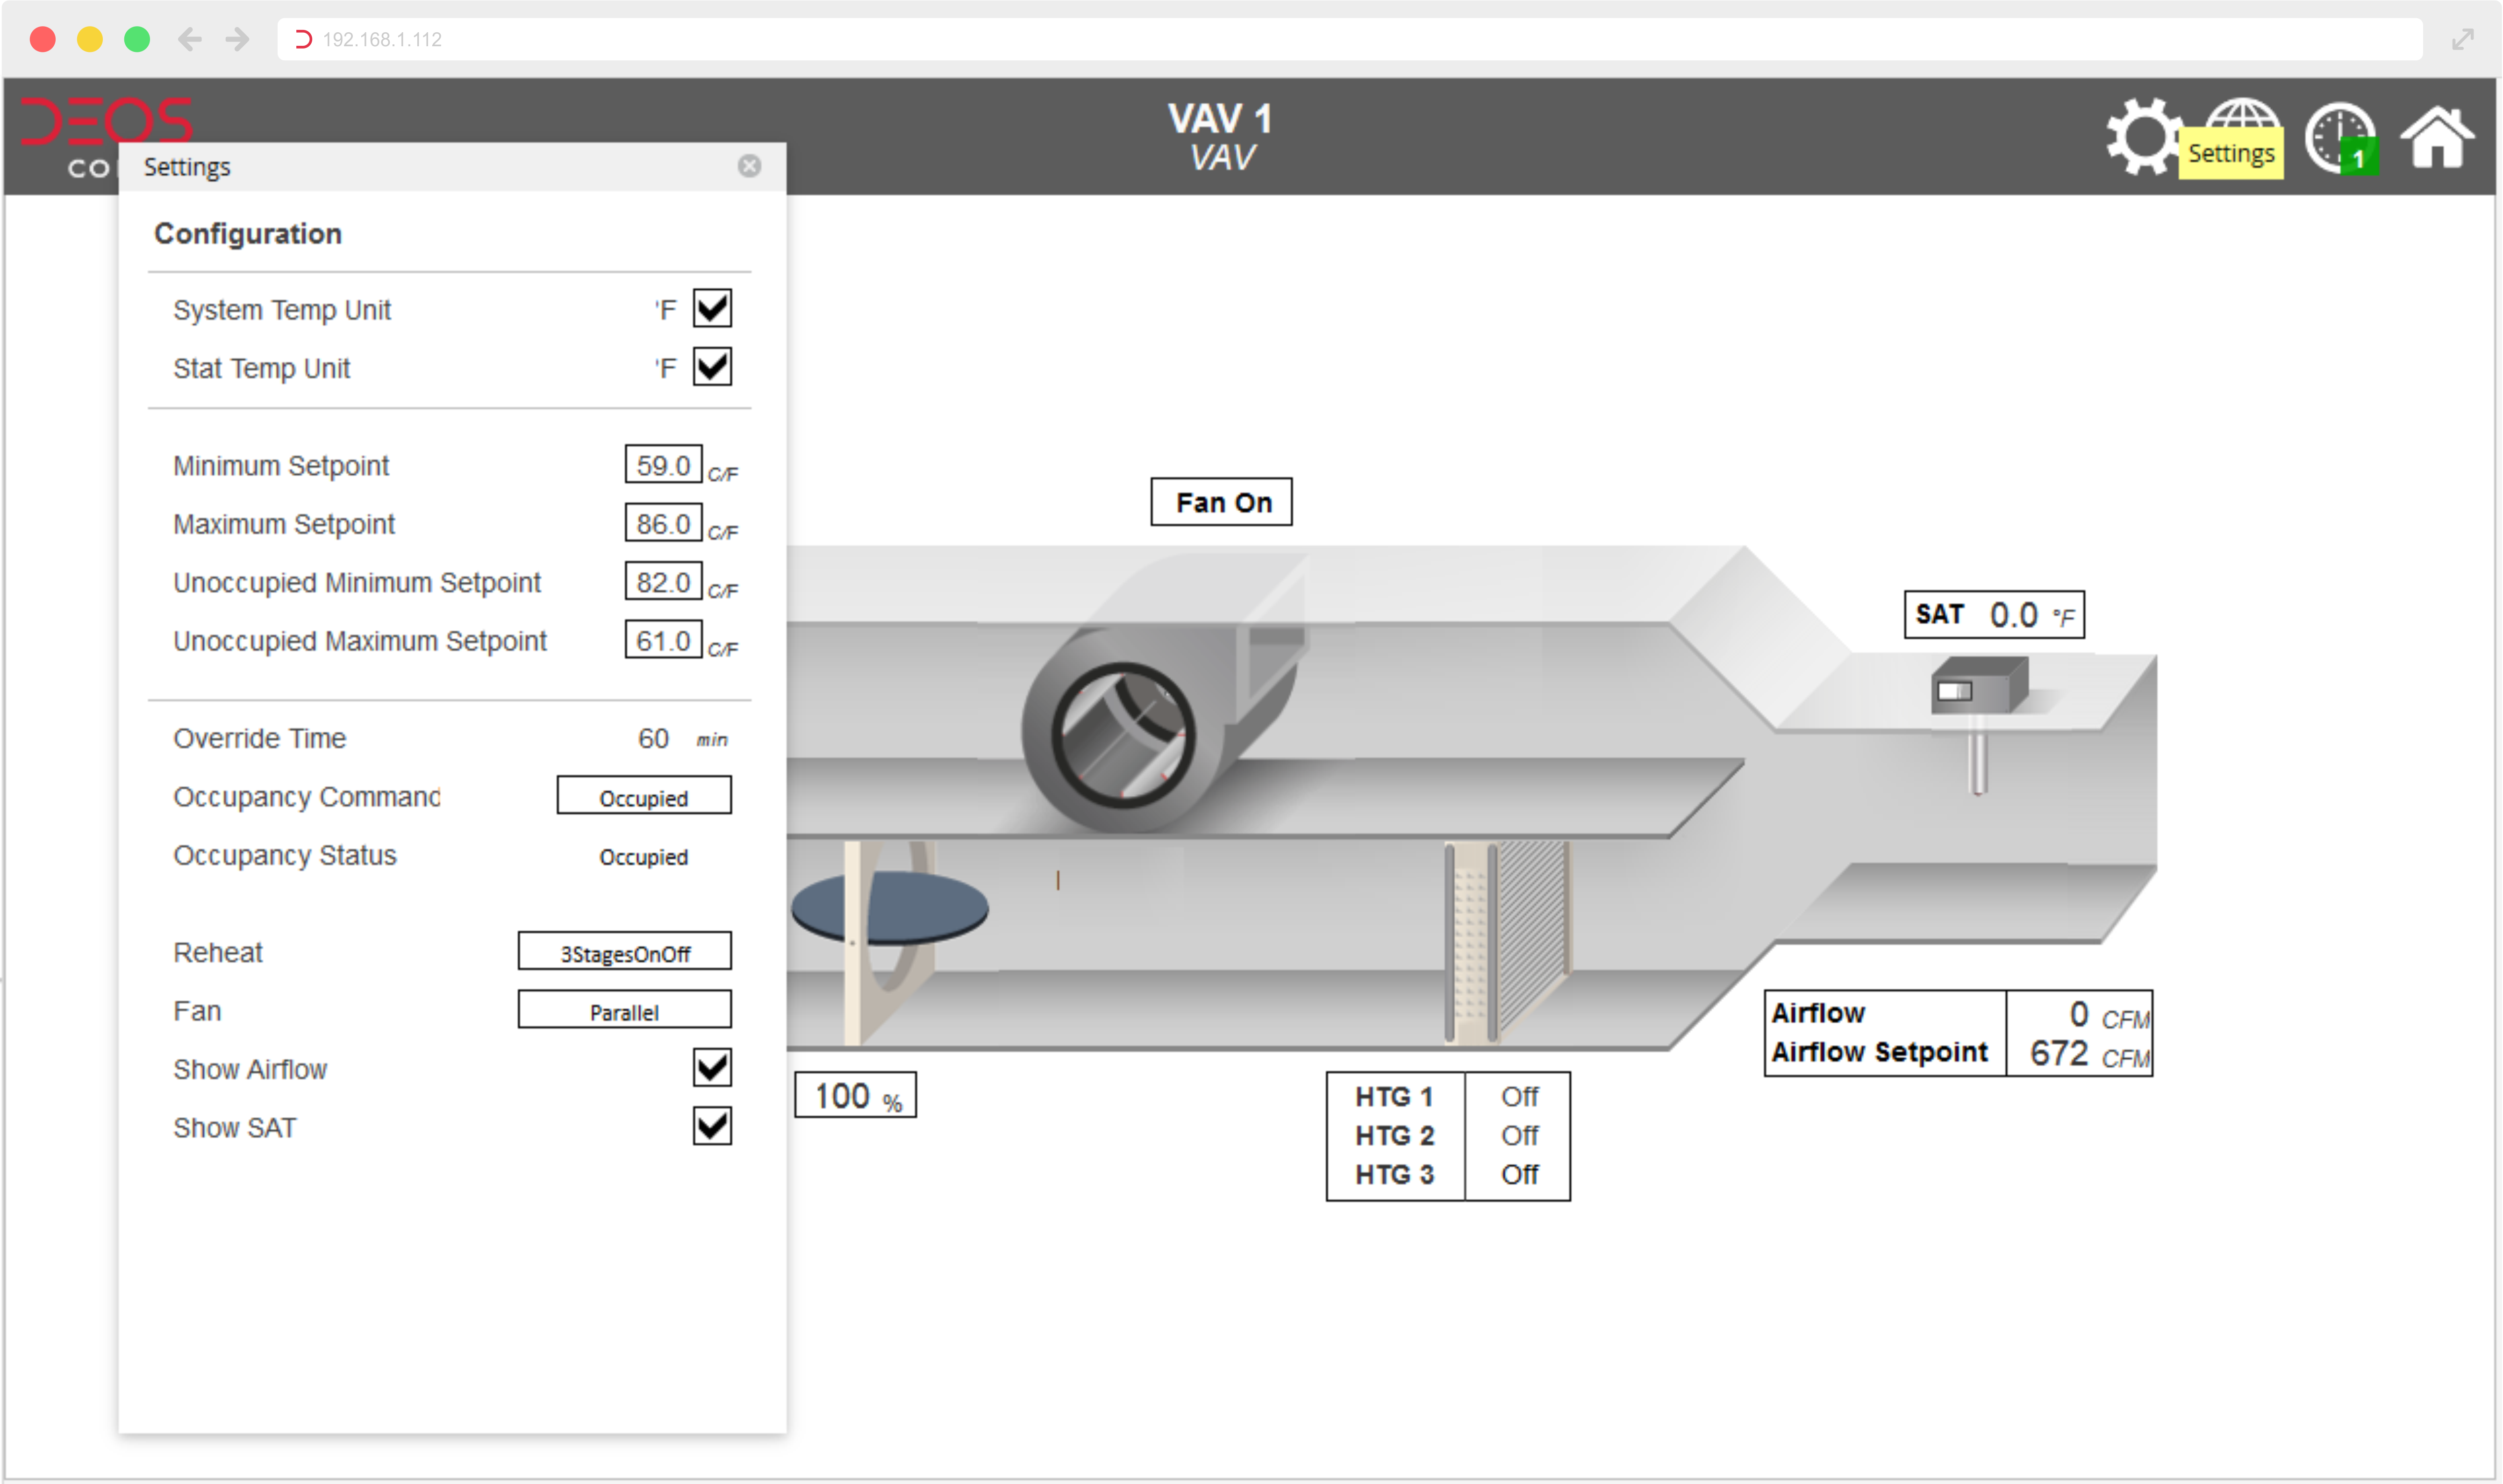2503x1484 pixels.
Task: Click the fullscreen expand arrows icon
Action: click(x=2462, y=39)
